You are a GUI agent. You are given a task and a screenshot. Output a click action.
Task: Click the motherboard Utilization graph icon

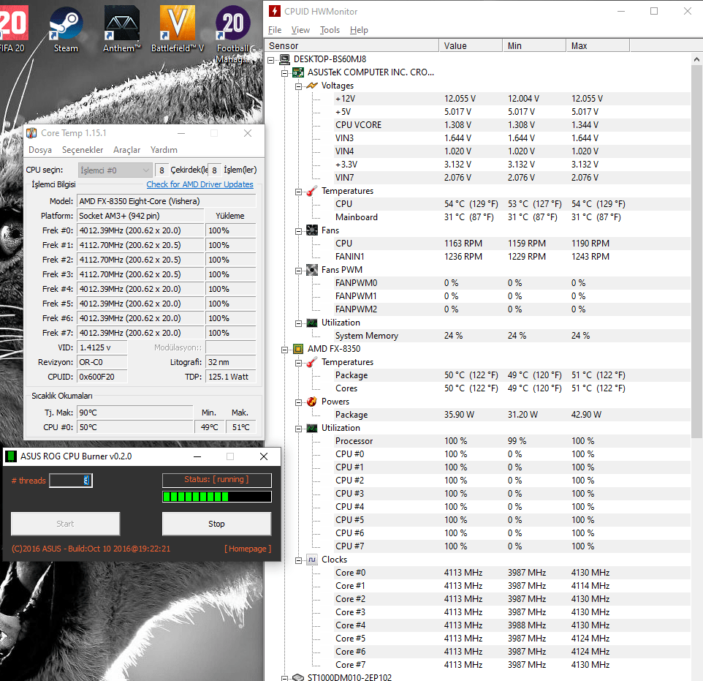coord(311,323)
